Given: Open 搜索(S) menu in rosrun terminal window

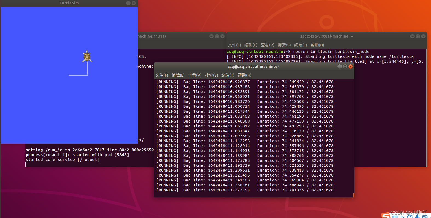Looking at the screenshot, I should point(284,45).
